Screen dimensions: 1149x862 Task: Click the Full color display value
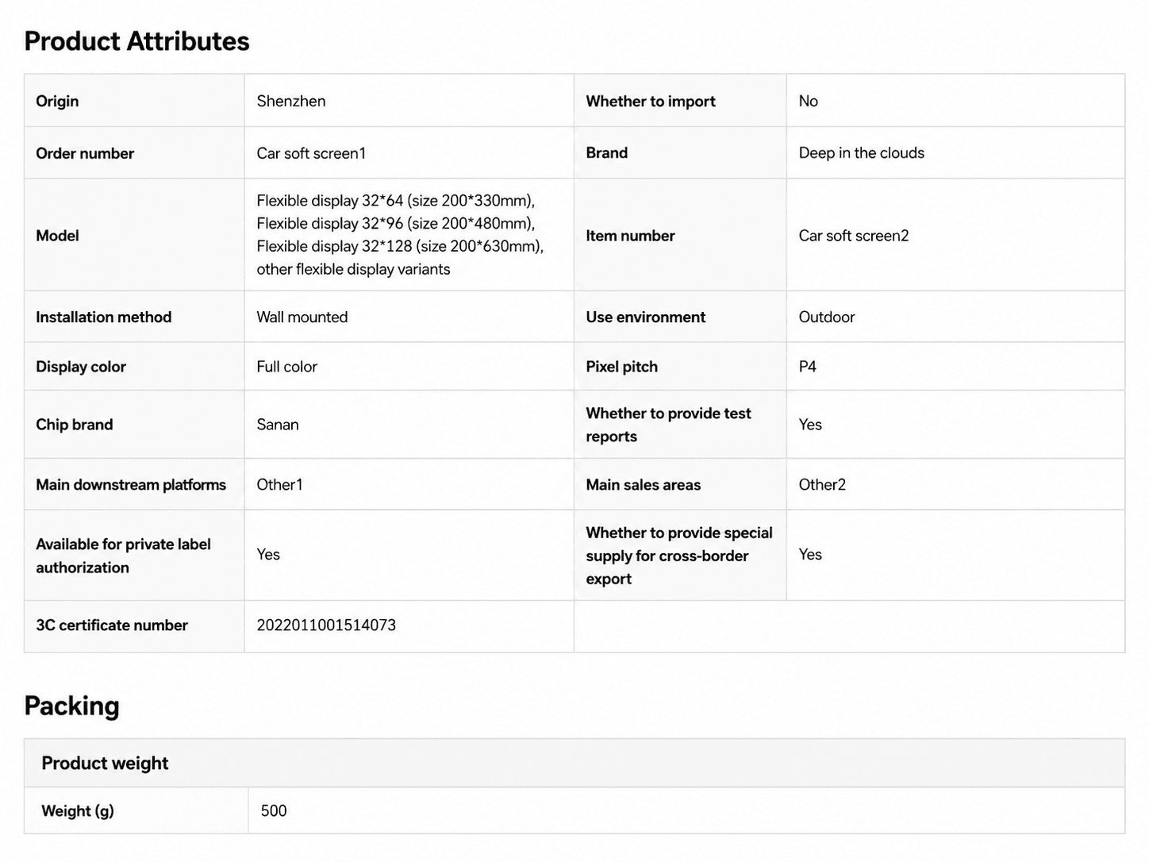click(x=286, y=367)
